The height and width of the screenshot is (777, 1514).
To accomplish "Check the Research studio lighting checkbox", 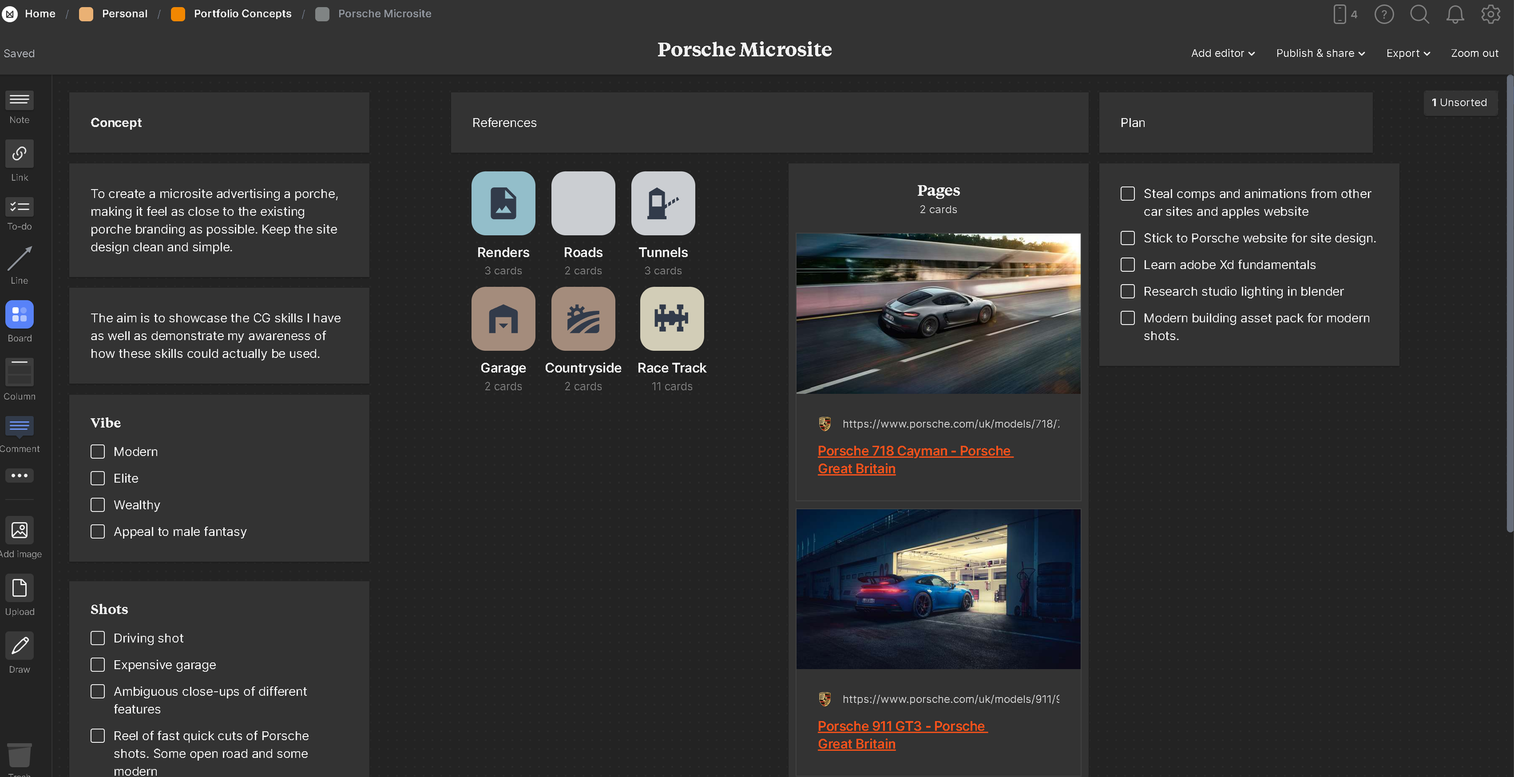I will point(1128,291).
